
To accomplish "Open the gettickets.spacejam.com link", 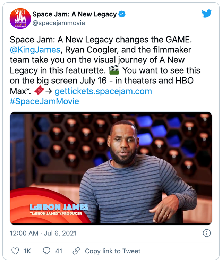I will [103, 91].
